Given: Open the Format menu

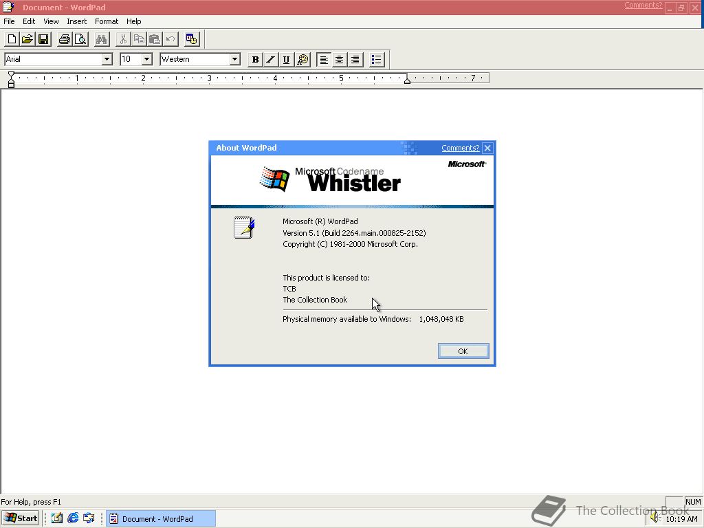Looking at the screenshot, I should (107, 21).
